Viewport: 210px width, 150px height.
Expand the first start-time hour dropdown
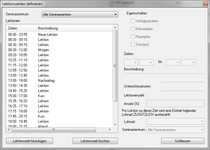[x=131, y=62]
